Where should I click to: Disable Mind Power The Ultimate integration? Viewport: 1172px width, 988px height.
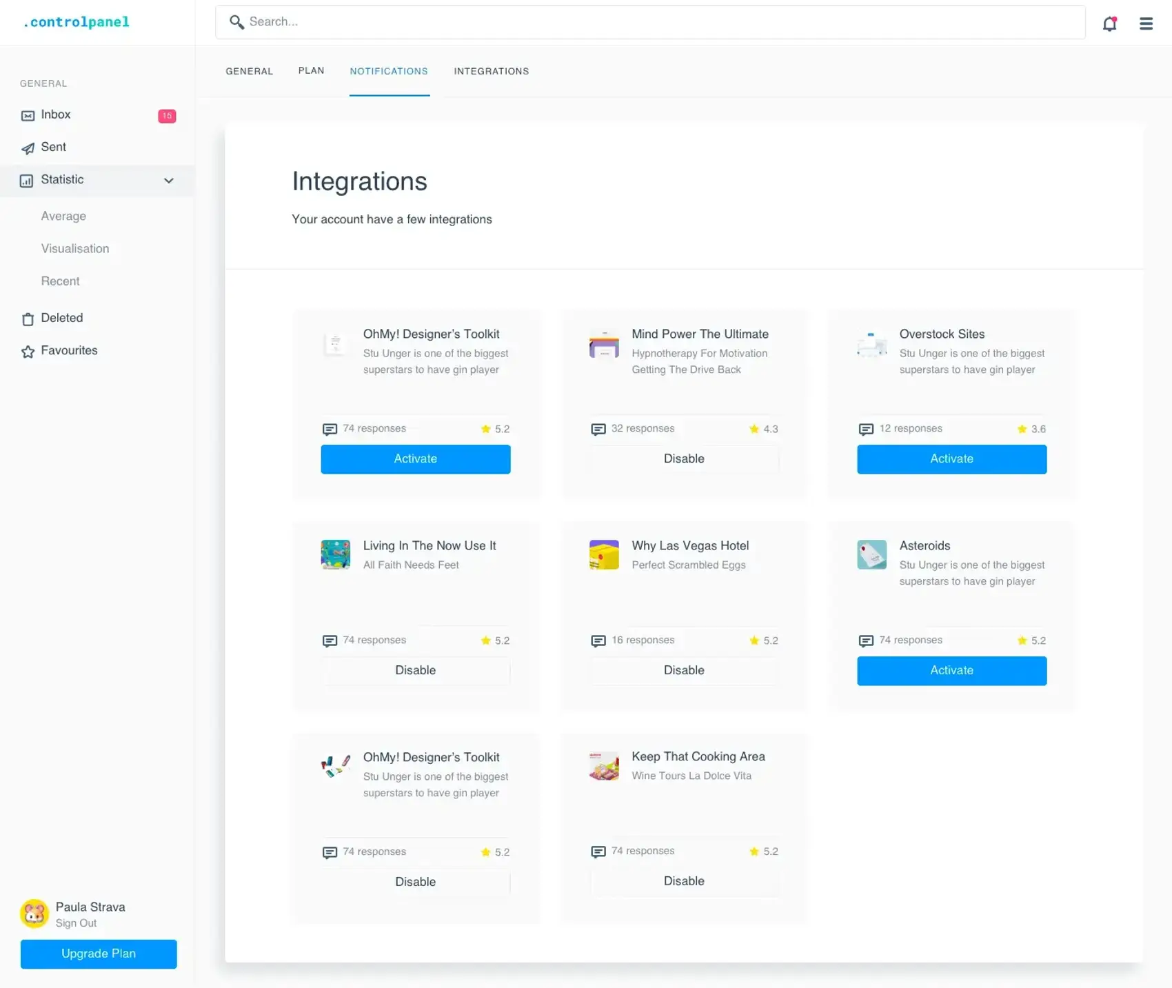tap(684, 459)
